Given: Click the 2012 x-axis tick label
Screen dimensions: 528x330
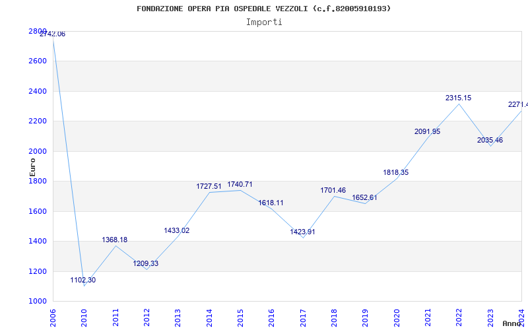Looking at the screenshot, I should pos(147,318).
